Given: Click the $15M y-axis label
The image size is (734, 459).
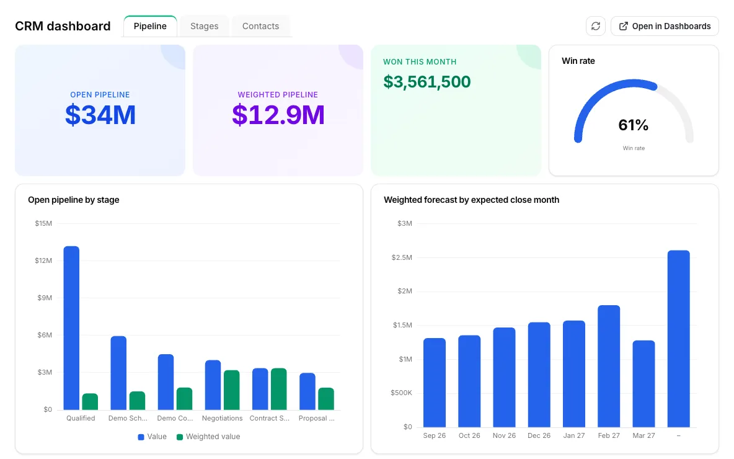Looking at the screenshot, I should [x=43, y=223].
